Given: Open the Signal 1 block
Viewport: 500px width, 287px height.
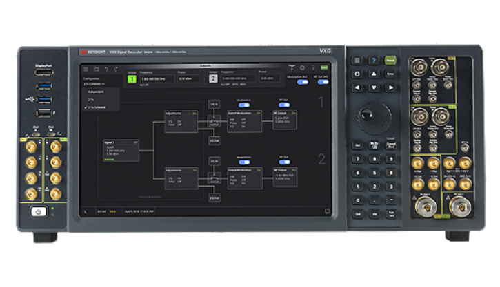Looking at the screenshot, I should [121, 151].
